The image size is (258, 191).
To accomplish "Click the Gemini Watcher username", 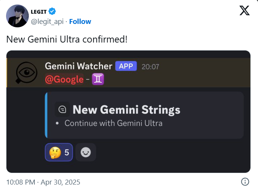I will (78, 66).
